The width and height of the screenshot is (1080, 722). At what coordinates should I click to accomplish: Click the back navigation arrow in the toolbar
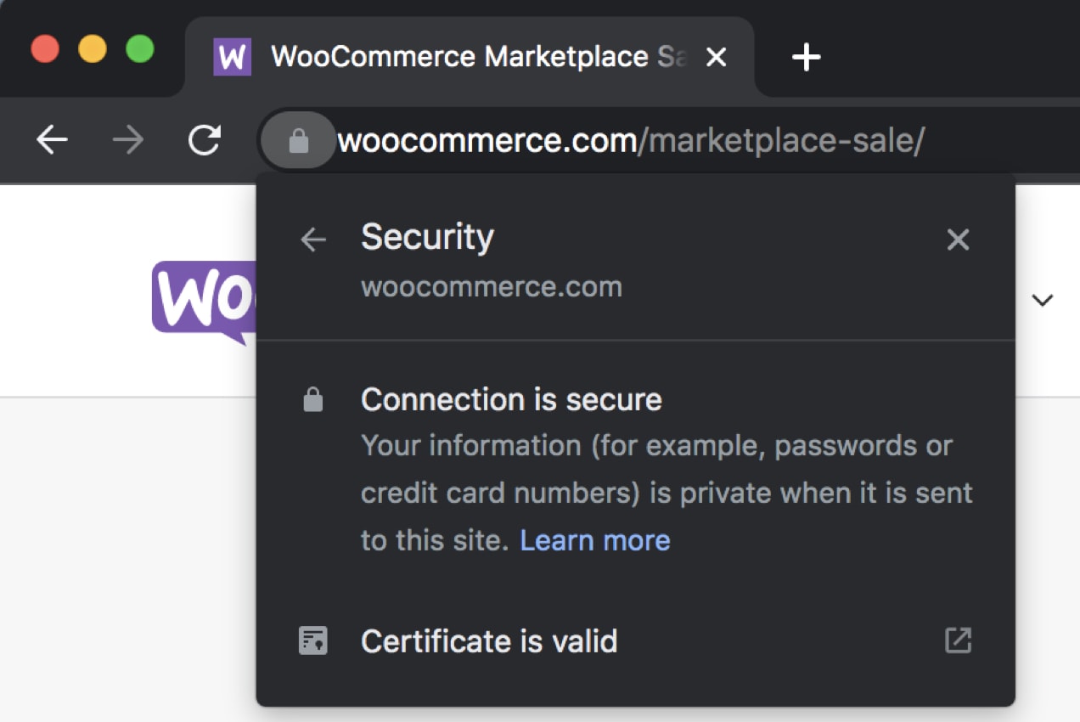[x=51, y=140]
